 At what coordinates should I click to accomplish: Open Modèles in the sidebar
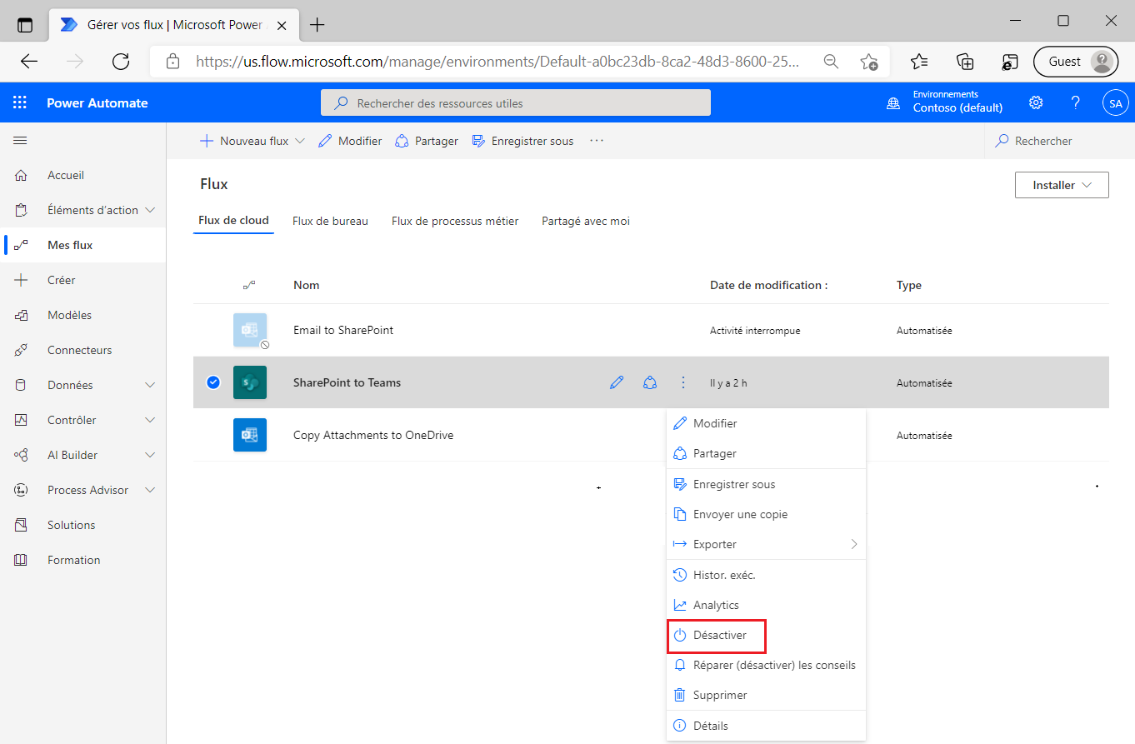[x=69, y=315]
